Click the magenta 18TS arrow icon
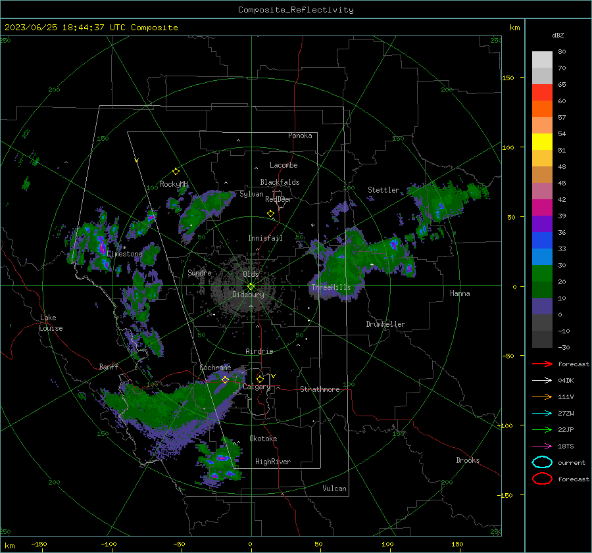This screenshot has width=592, height=553. pyautogui.click(x=542, y=446)
